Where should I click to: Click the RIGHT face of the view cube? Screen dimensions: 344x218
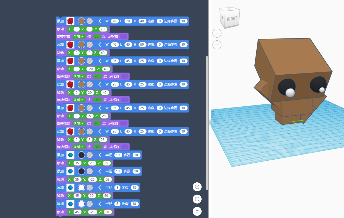click(x=232, y=19)
